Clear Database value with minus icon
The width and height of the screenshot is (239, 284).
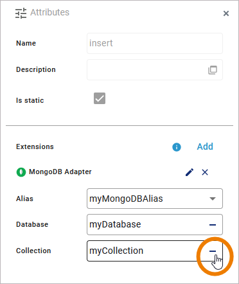[x=213, y=225]
